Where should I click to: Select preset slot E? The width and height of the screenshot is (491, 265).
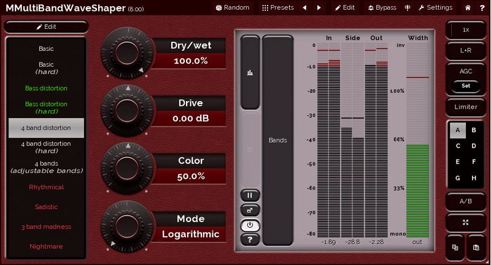pos(458,162)
